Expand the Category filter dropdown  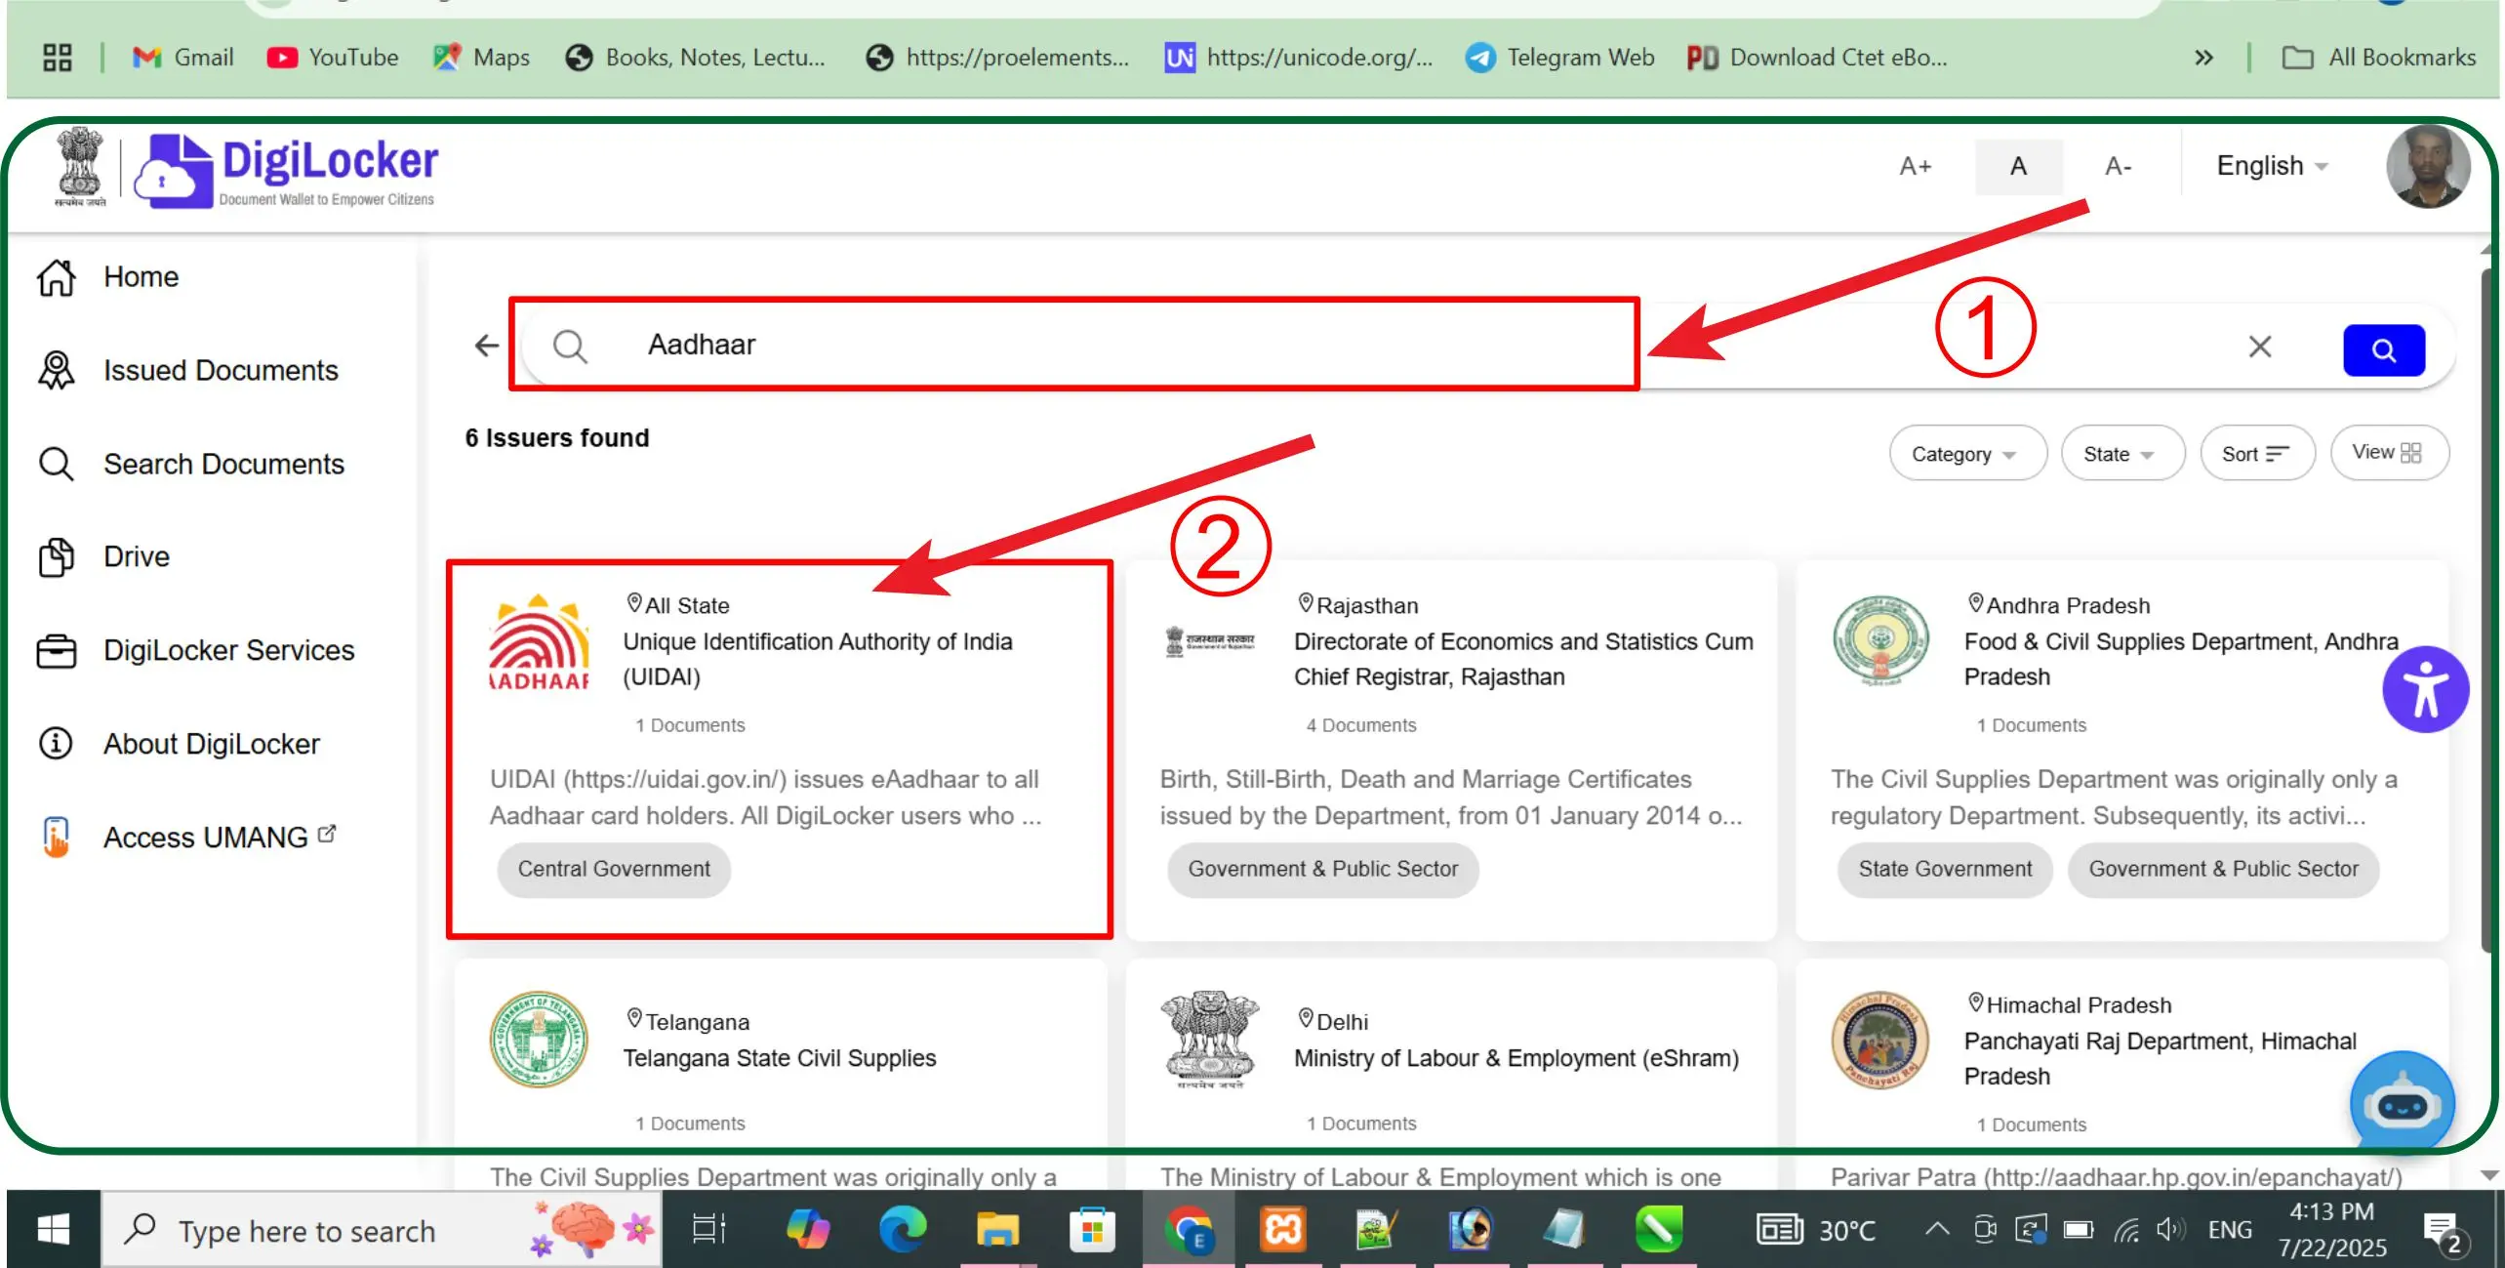point(1966,454)
